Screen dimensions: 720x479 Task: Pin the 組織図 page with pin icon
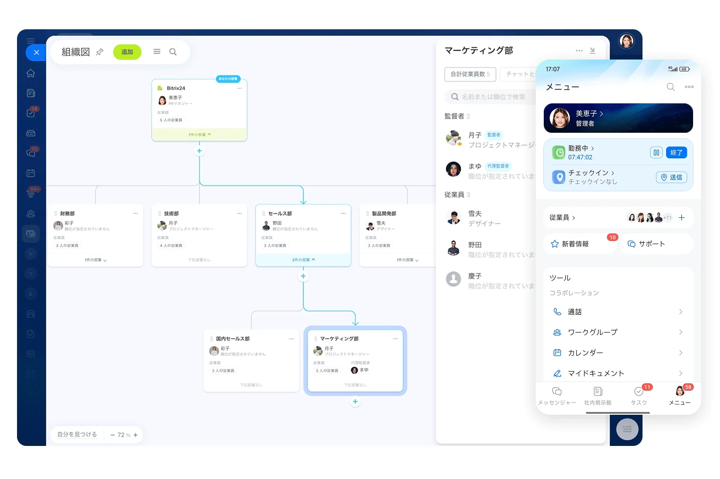(99, 52)
